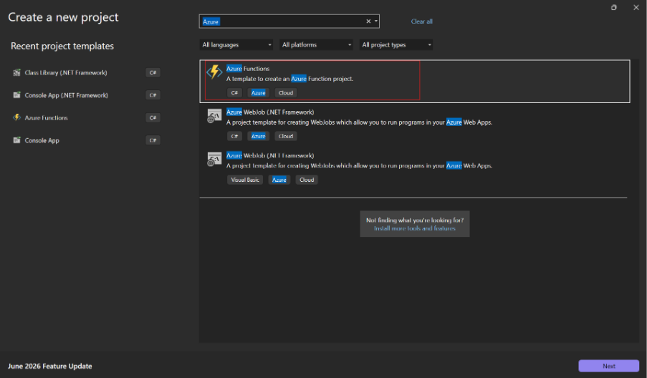This screenshot has height=378, width=647.
Task: Click the Clear all link
Action: 422,21
